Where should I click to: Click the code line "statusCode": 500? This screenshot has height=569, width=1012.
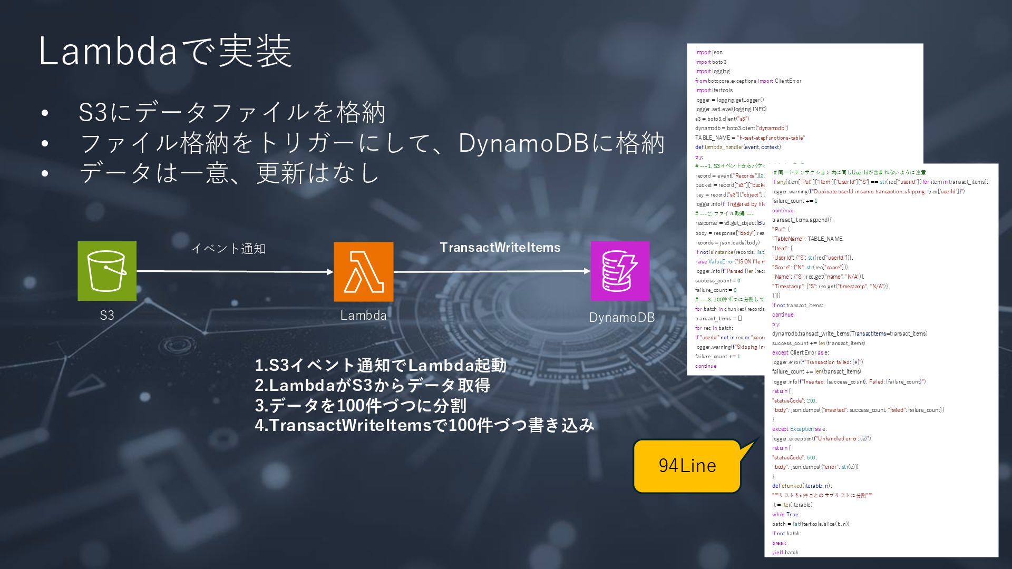[794, 457]
